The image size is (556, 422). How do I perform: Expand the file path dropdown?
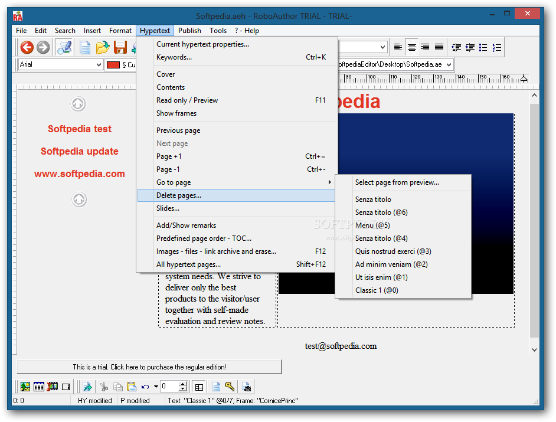click(x=449, y=64)
